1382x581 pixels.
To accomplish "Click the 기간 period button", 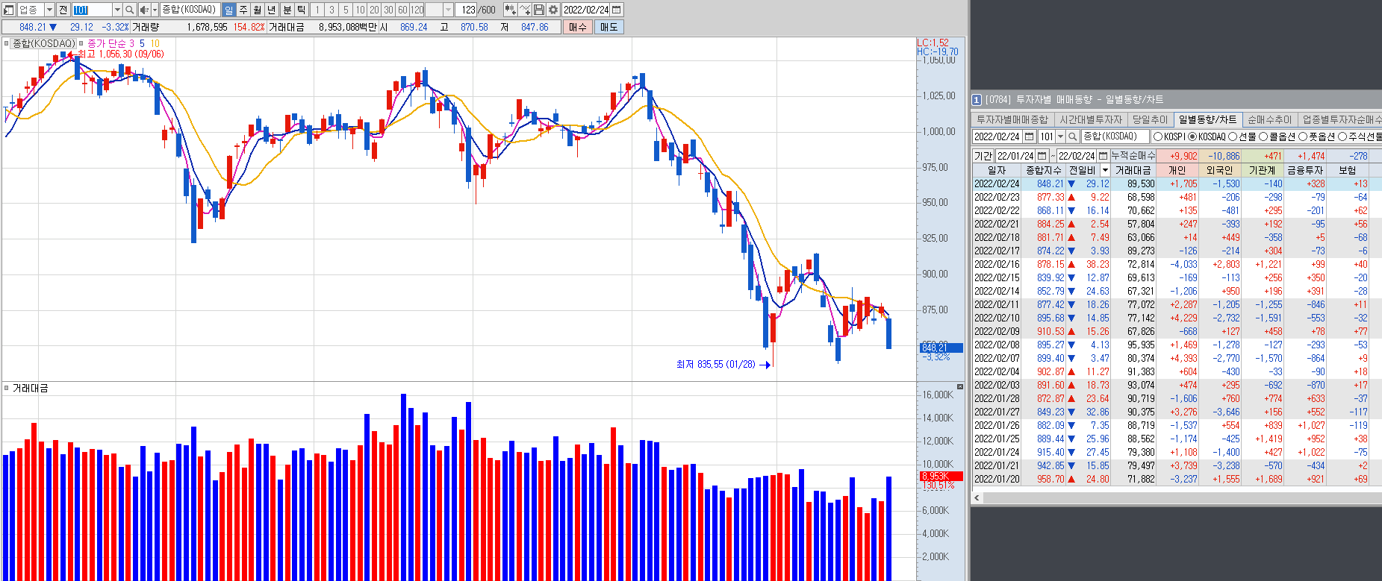I will click(x=983, y=156).
